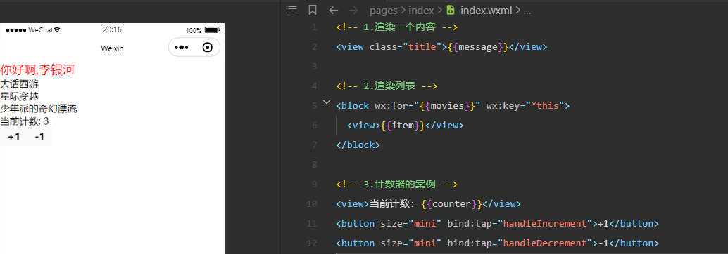Expand the breadcrumb trailing ellipsis
This screenshot has height=254, width=728.
[527, 11]
